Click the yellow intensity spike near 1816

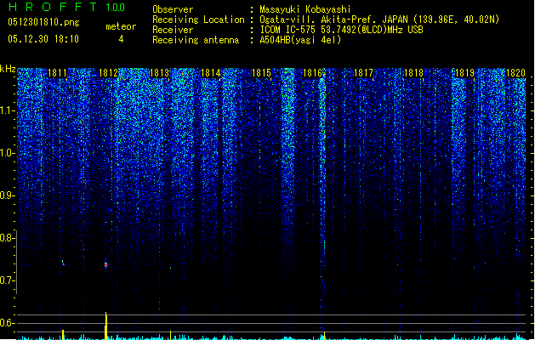(x=324, y=336)
